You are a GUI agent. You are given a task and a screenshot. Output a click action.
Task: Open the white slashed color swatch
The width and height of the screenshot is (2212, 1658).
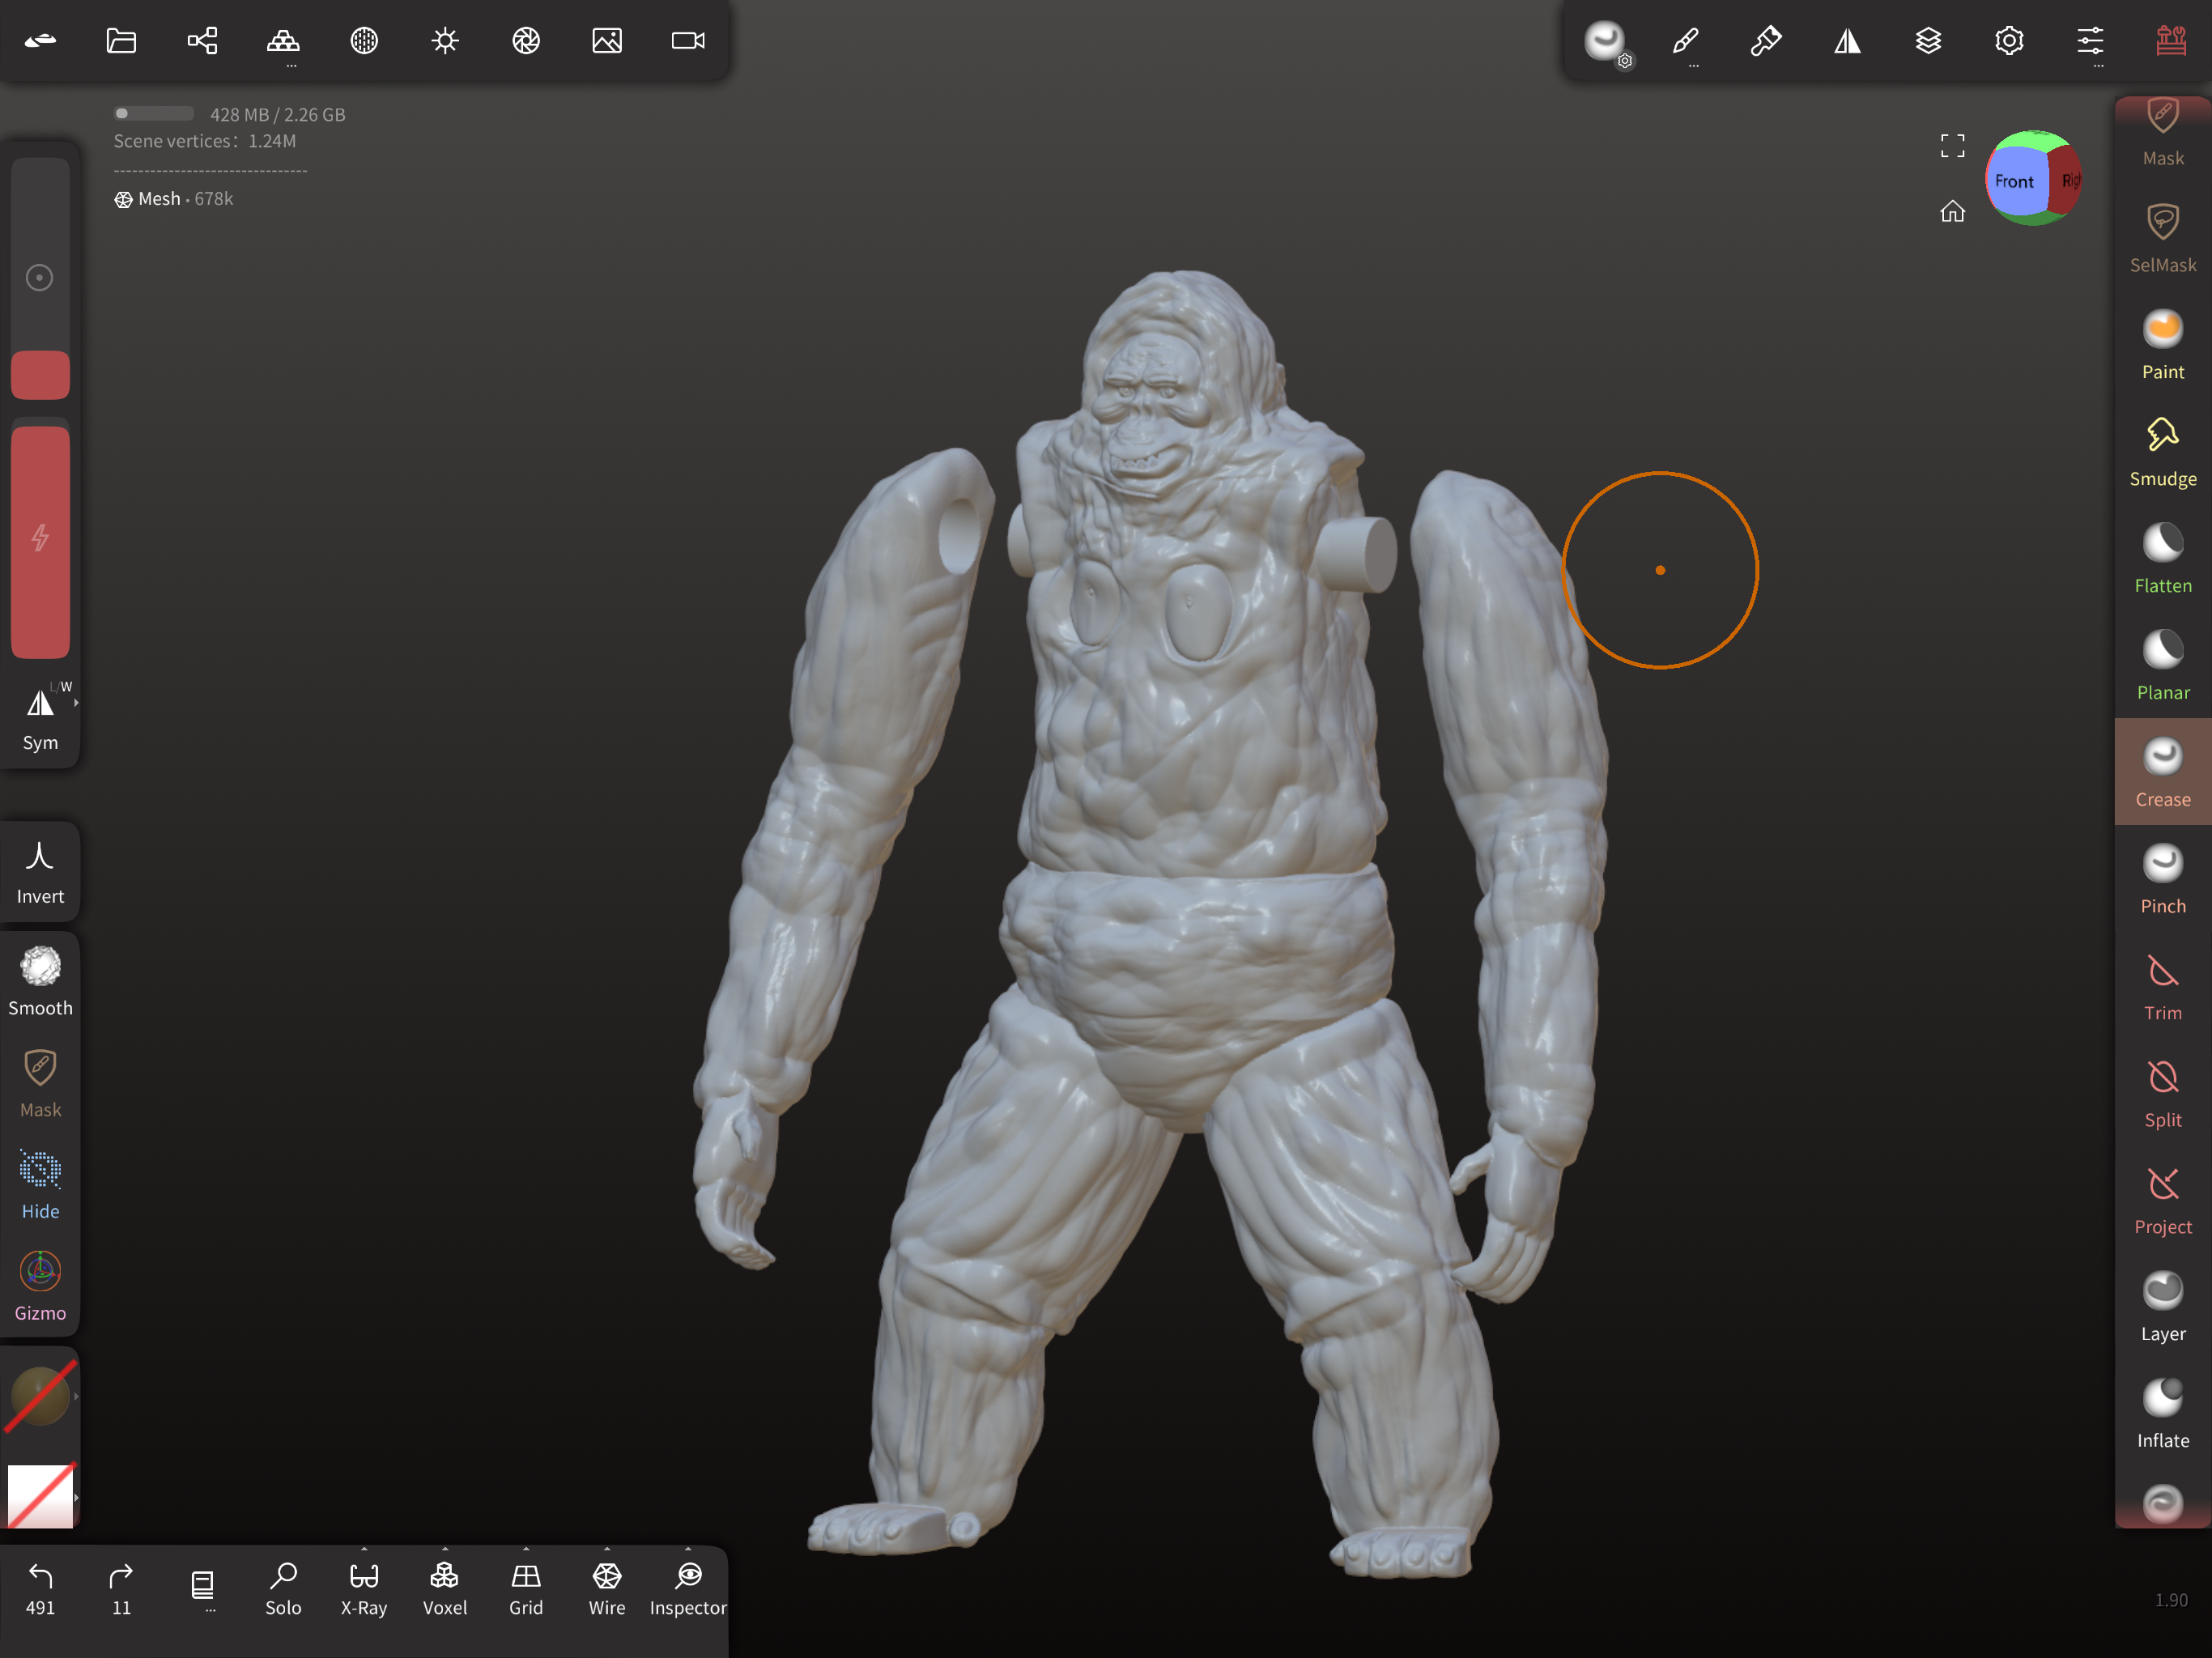pos(40,1496)
